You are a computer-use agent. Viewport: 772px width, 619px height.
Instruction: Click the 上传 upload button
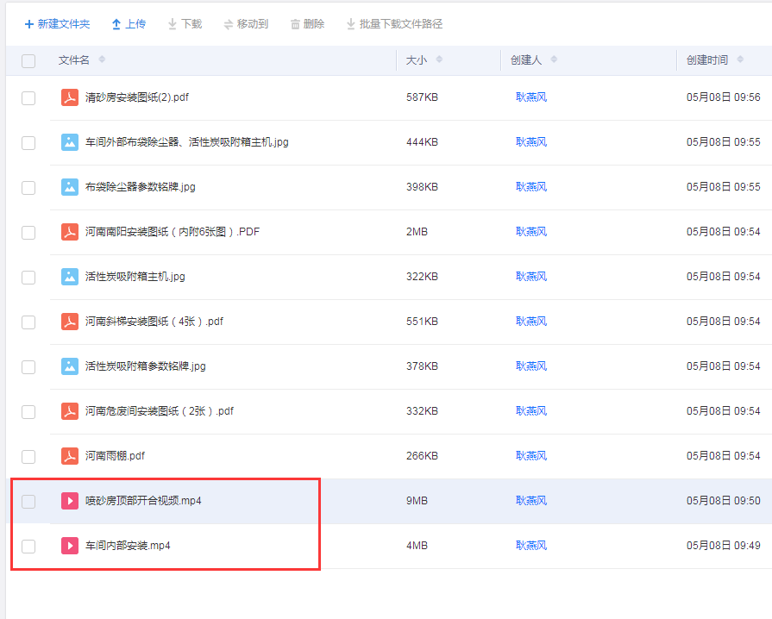click(129, 23)
